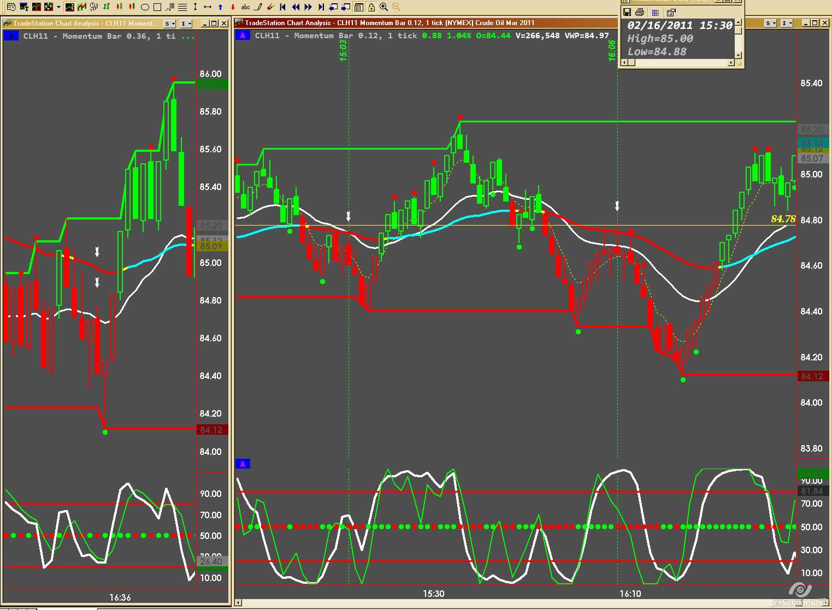Click the clock time-and-sales toolbar icon
The width and height of the screenshot is (832, 610).
(x=11, y=7)
